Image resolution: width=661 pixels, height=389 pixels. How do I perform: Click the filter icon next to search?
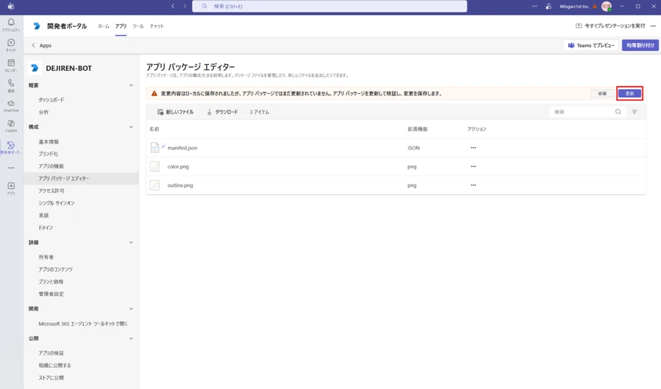coord(635,112)
